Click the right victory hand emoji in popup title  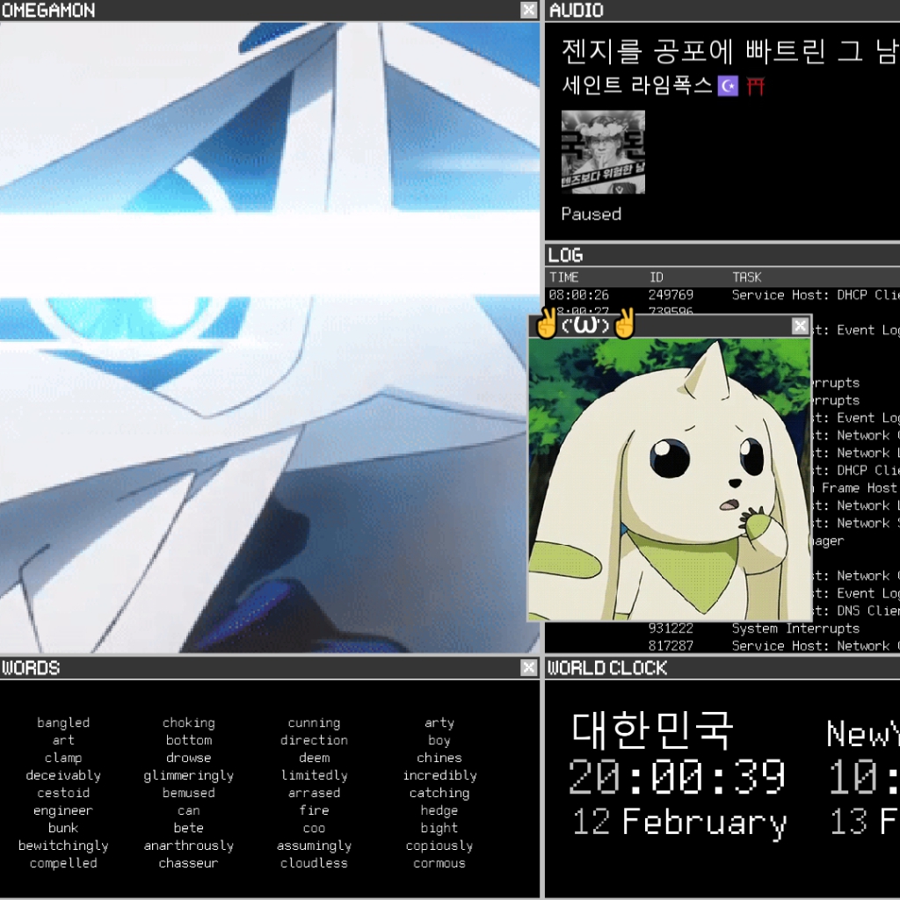pos(624,323)
